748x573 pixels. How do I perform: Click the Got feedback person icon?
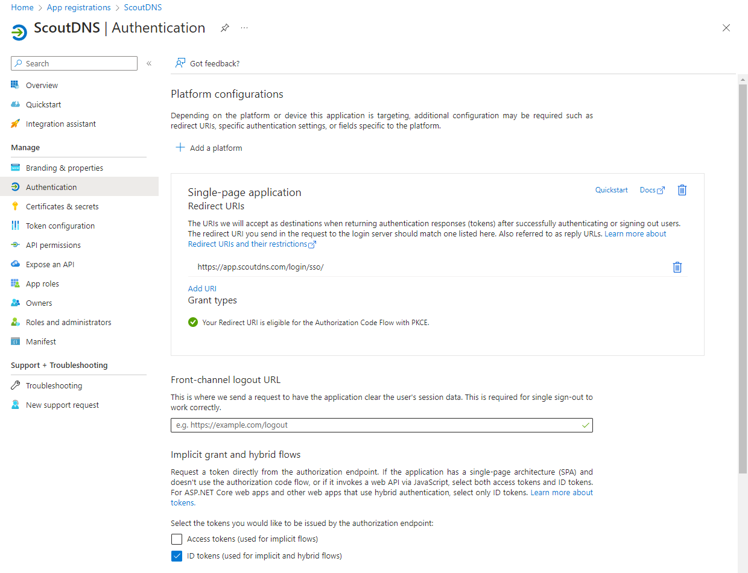180,63
